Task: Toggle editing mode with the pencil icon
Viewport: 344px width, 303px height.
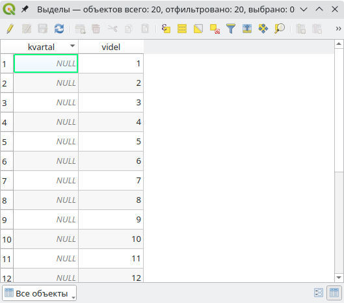Action: 10,29
